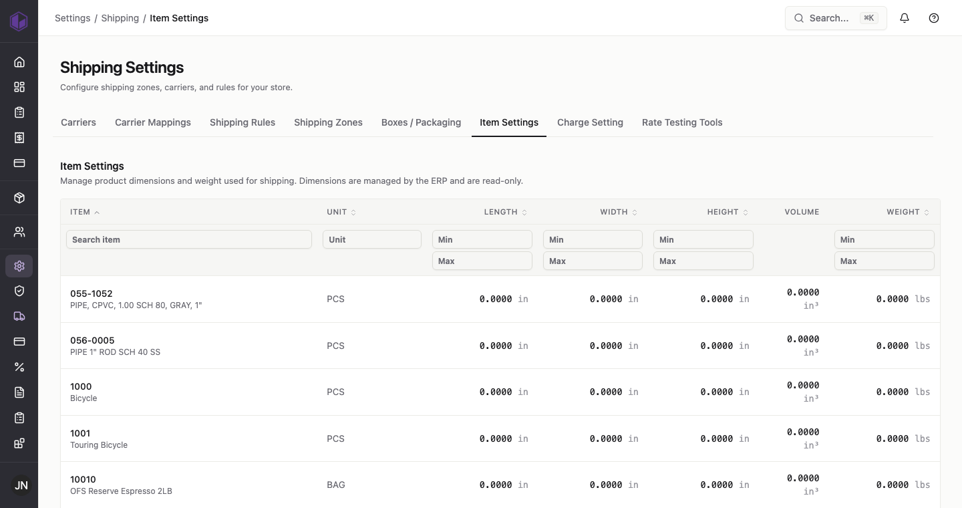This screenshot has height=508, width=962.
Task: Open the JN user avatar
Action: tap(21, 485)
